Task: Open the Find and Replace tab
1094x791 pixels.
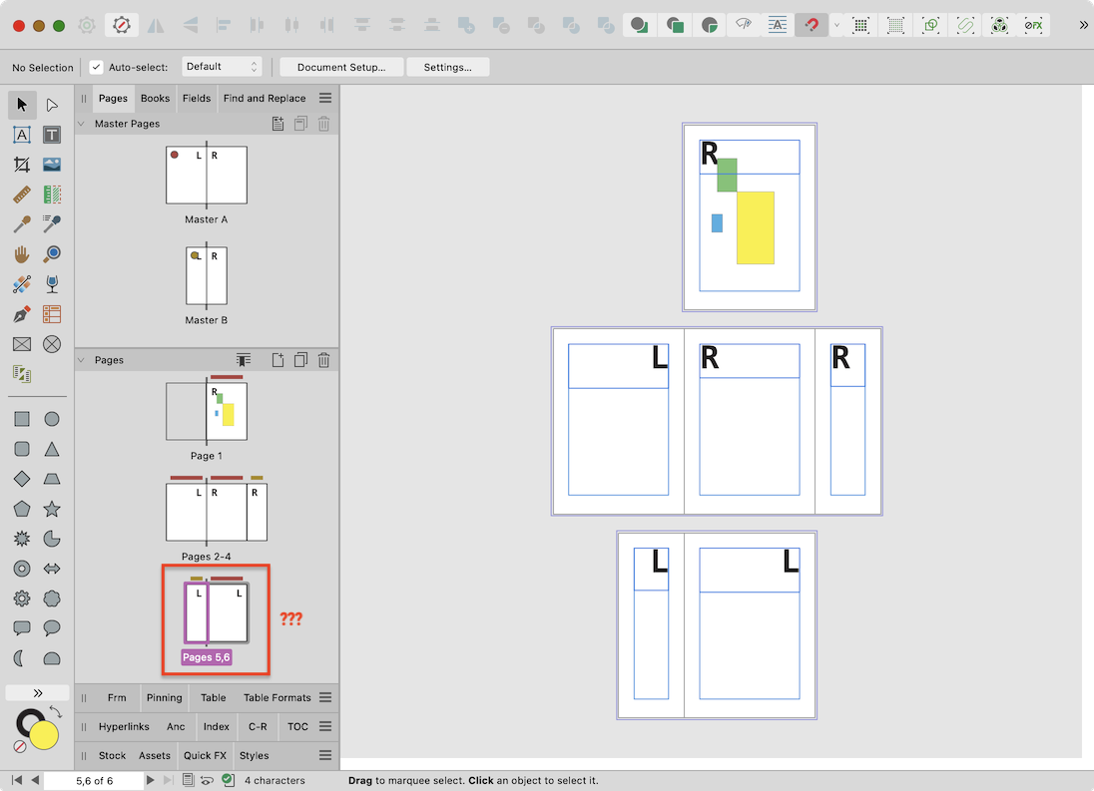Action: tap(264, 98)
